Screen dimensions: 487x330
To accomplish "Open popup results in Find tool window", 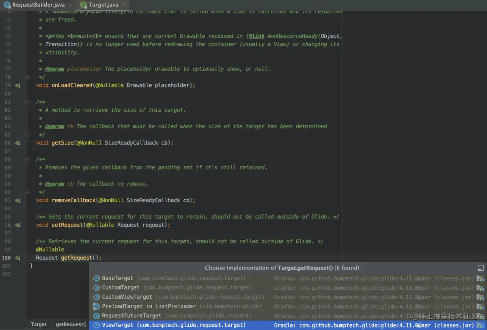I will [x=481, y=268].
